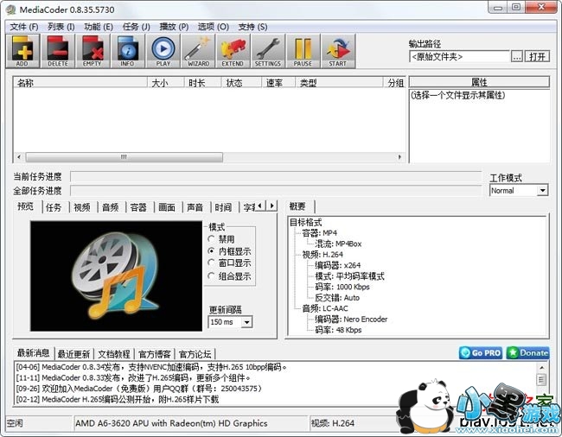This screenshot has width=562, height=437.
Task: Click the PLAY toolbar icon
Action: [163, 51]
